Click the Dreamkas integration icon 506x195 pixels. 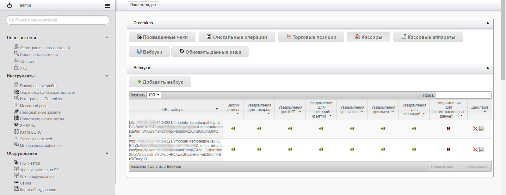[x=16, y=98]
